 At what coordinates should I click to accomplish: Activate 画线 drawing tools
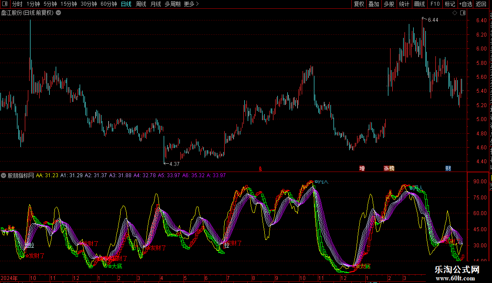[419, 4]
